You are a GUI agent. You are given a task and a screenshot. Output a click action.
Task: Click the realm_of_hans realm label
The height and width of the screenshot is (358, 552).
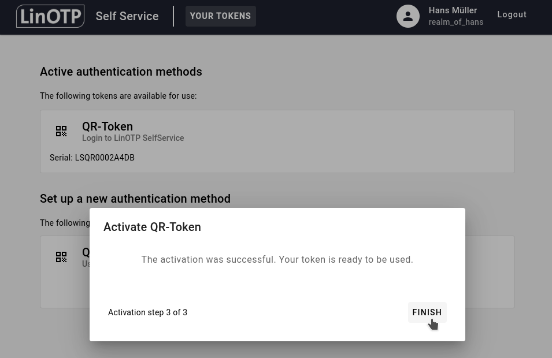pos(455,22)
